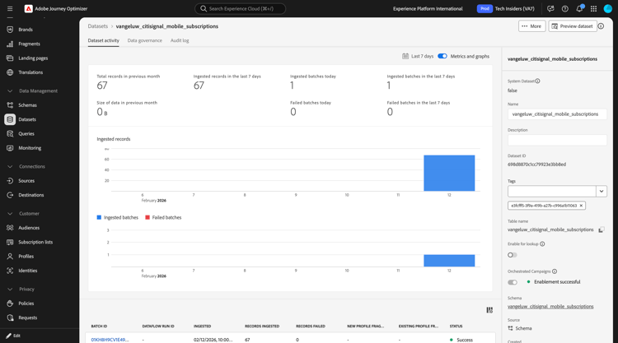
Task: Open Destinations in the sidebar
Action: 30,195
